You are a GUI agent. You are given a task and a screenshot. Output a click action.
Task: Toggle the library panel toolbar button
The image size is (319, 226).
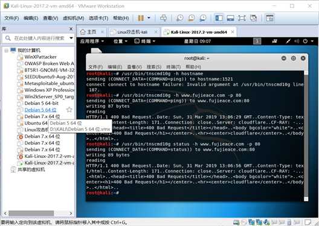coord(219,18)
